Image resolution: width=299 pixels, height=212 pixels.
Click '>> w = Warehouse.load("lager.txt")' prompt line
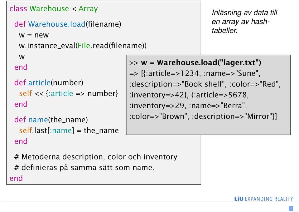tap(195, 63)
